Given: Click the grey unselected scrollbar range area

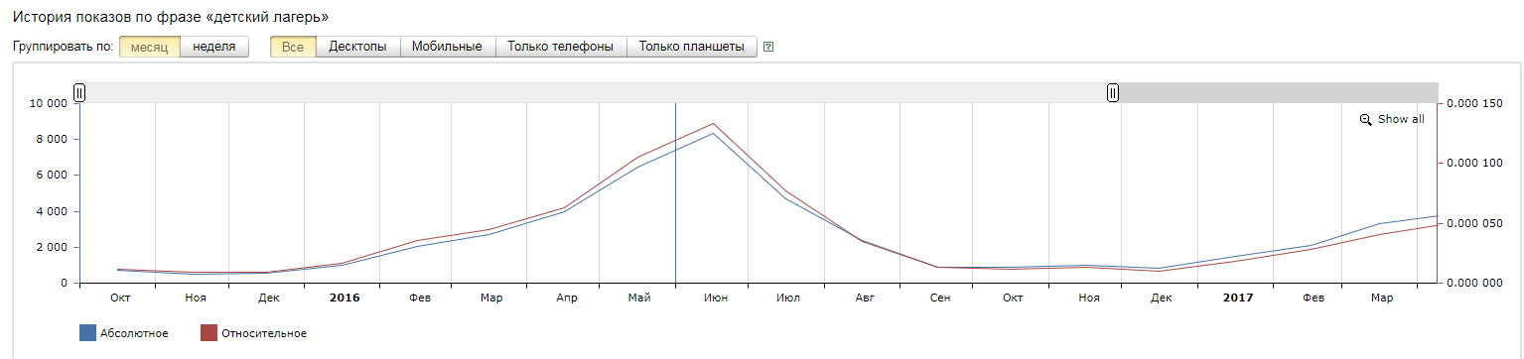Looking at the screenshot, I should (1279, 92).
